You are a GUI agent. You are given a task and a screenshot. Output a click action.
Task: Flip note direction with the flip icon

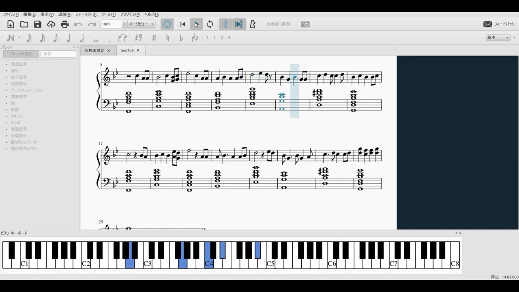click(x=195, y=38)
